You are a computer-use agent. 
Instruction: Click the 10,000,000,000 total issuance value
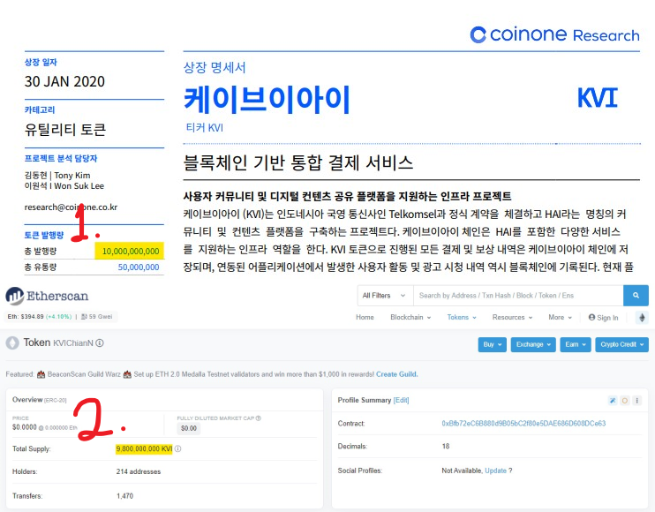tap(131, 252)
